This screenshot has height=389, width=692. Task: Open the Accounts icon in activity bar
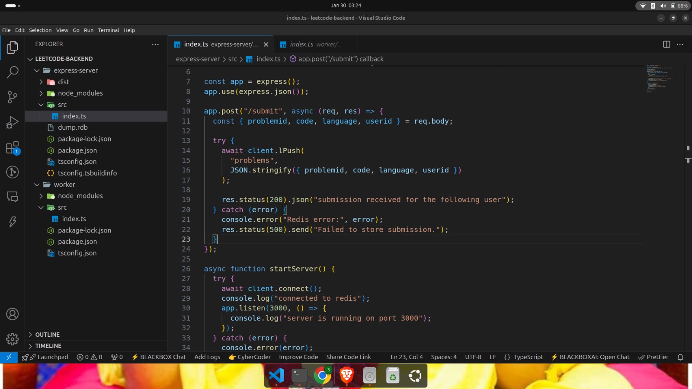[13, 314]
